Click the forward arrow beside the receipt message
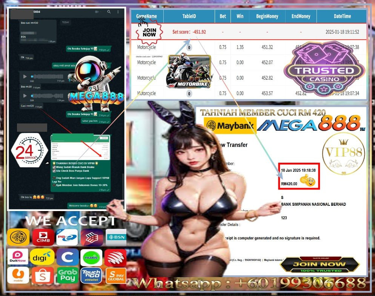 click(x=47, y=163)
